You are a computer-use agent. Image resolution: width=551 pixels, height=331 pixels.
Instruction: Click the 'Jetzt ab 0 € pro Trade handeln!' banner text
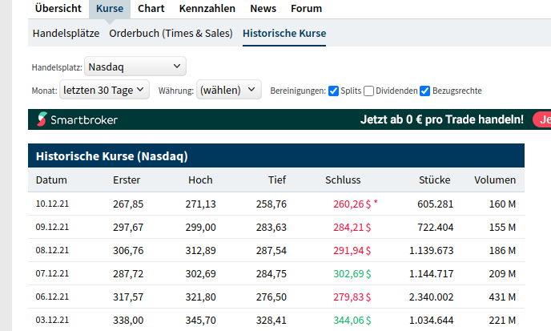442,120
